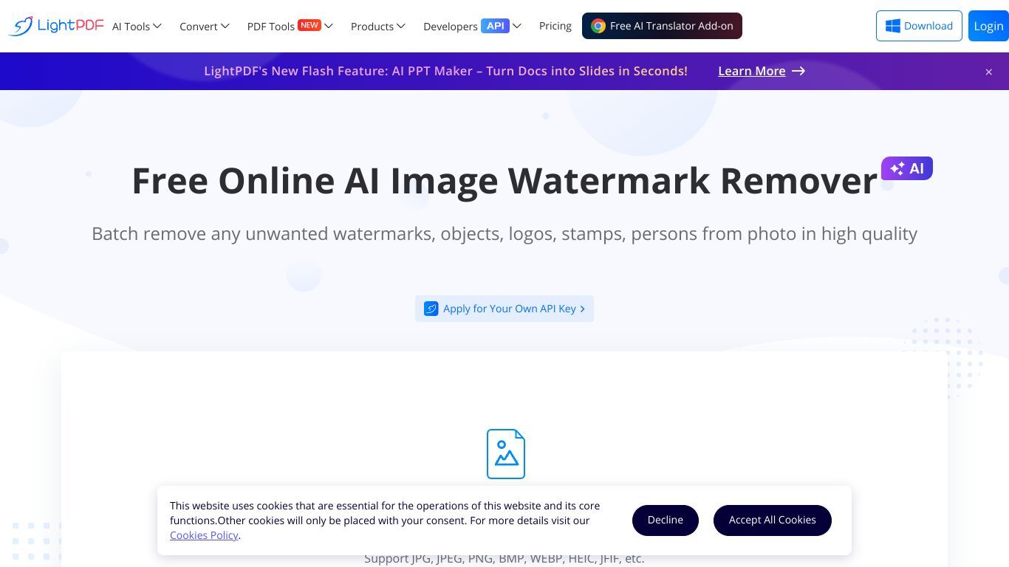Viewport: 1009px width, 567px height.
Task: Decline cookies
Action: click(666, 520)
